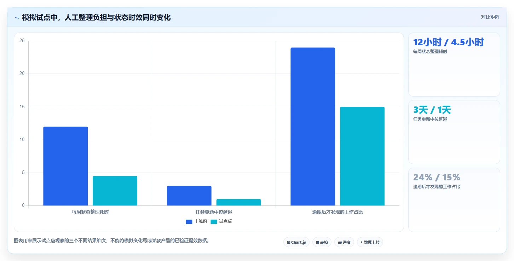Click the blue bar for 每周状态整理耗时
The image size is (514, 261).
[65, 166]
